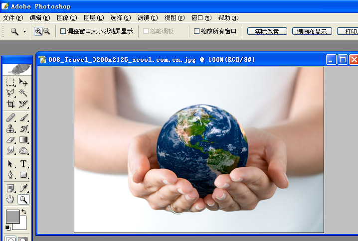
Task: Close the 008_Travel document window
Action: (354, 60)
